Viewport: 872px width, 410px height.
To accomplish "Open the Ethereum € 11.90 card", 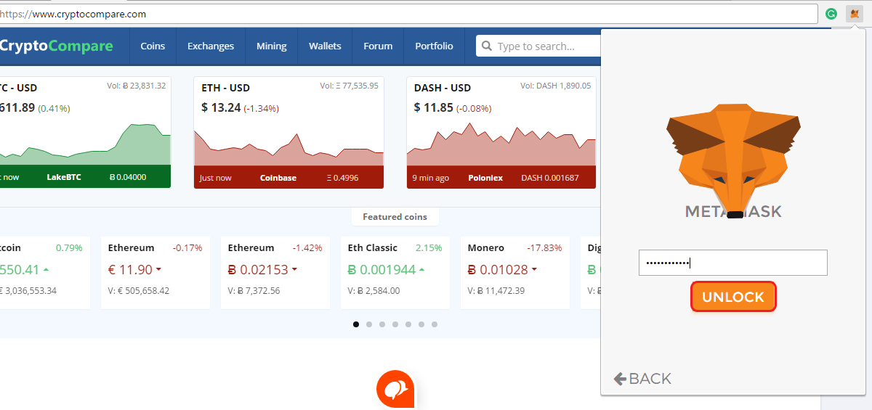I will pos(156,273).
